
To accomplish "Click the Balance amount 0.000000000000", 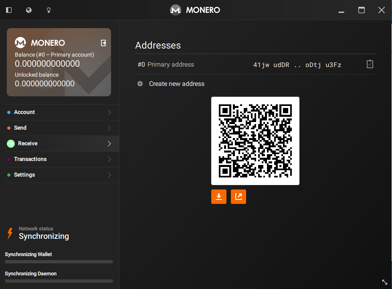I will coord(47,63).
